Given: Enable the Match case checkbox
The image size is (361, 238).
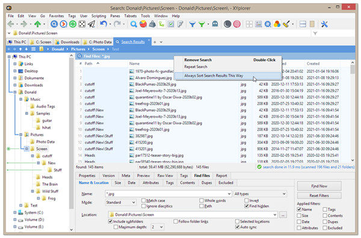Looking at the screenshot, I should (143, 200).
